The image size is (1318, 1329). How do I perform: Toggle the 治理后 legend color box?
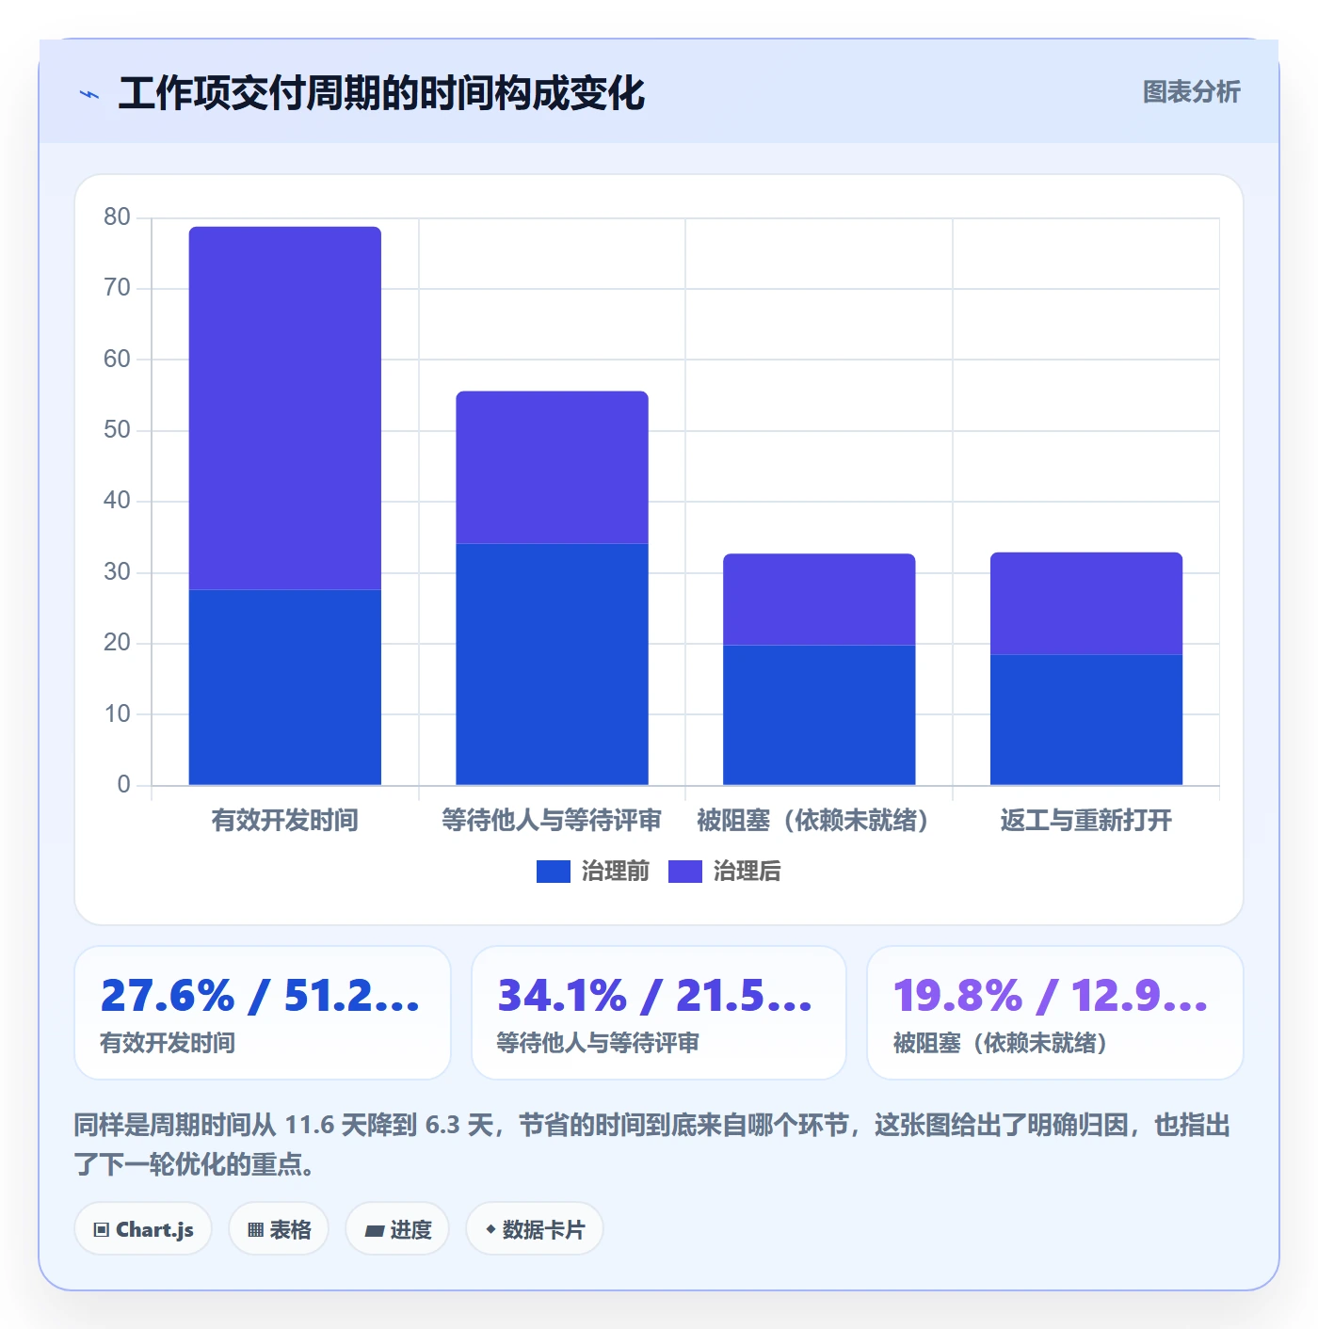pyautogui.click(x=685, y=872)
